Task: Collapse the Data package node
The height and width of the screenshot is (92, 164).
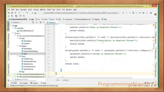Action: (x=18, y=38)
